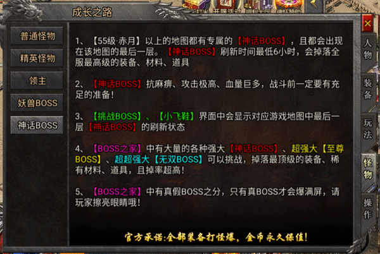Click the pink 【BOSS之家】 link in item 4
380x254 pixels.
pos(117,148)
